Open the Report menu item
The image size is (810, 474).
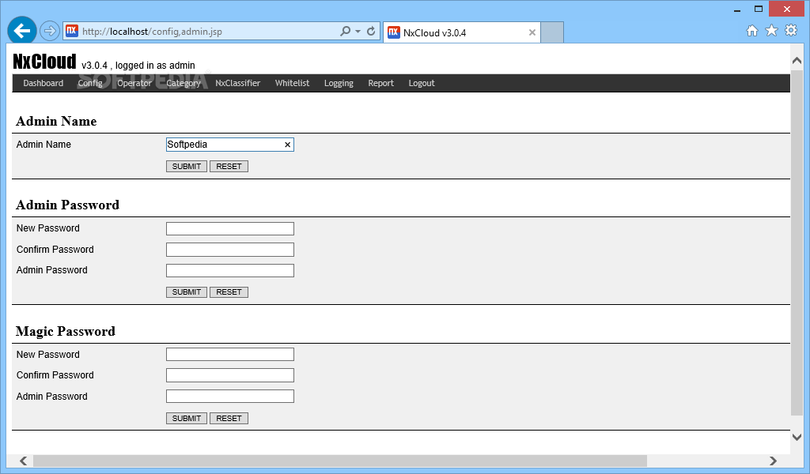pos(380,83)
